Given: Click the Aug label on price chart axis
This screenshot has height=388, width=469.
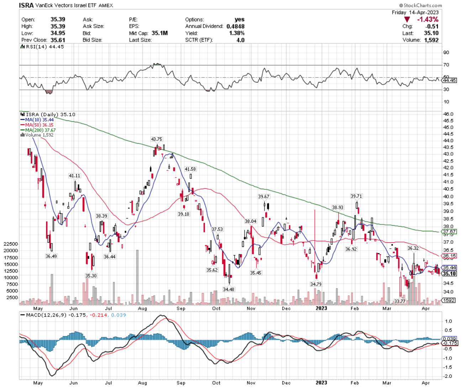Looking at the screenshot, I should pyautogui.click(x=142, y=308).
